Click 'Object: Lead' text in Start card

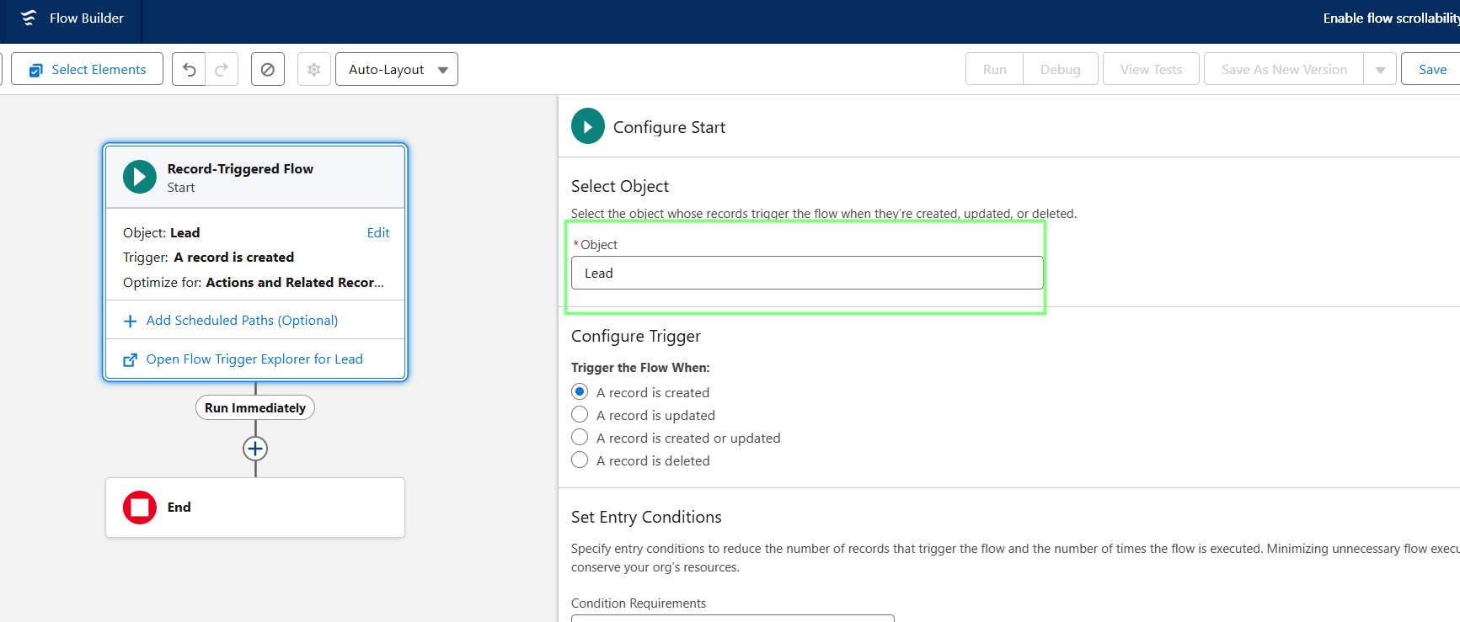[x=161, y=232]
